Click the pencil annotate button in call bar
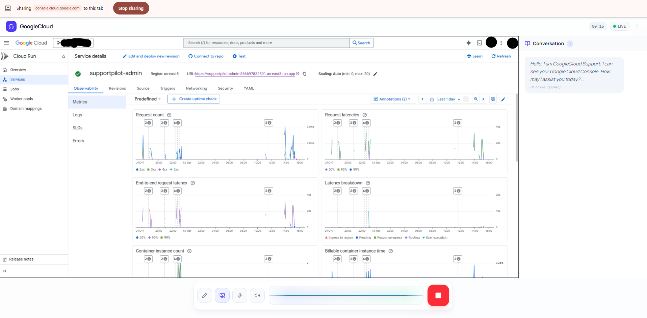 pos(205,295)
